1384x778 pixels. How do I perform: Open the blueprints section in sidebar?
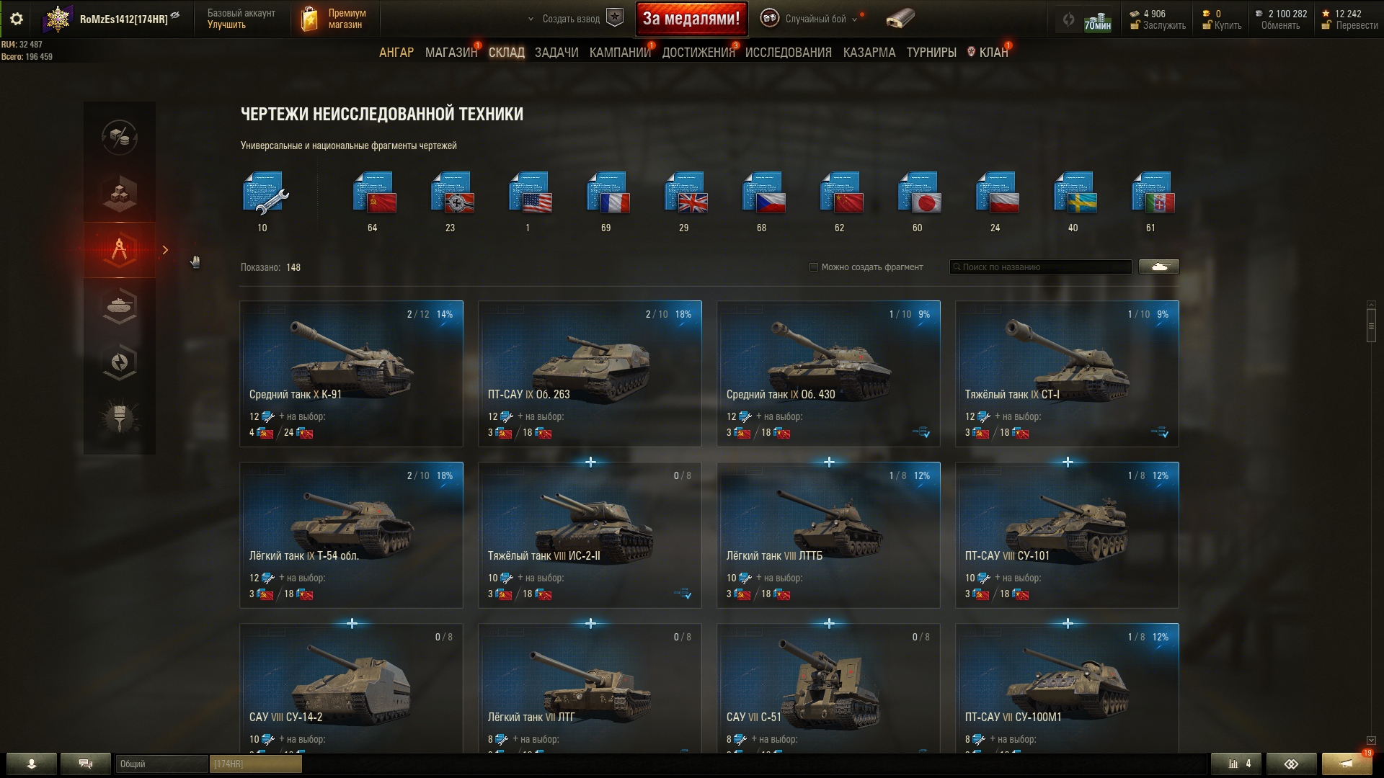[x=120, y=250]
